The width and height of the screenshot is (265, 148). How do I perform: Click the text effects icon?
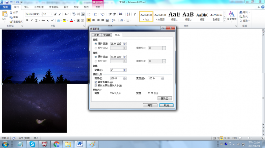point(59,21)
